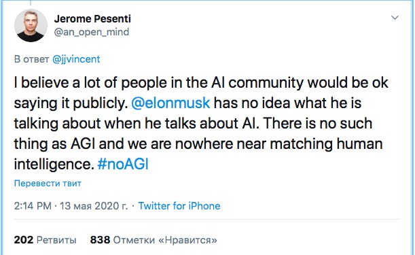Click Перевести твит to translate the tweet
Screen dimensions: 415x255
coord(48,183)
